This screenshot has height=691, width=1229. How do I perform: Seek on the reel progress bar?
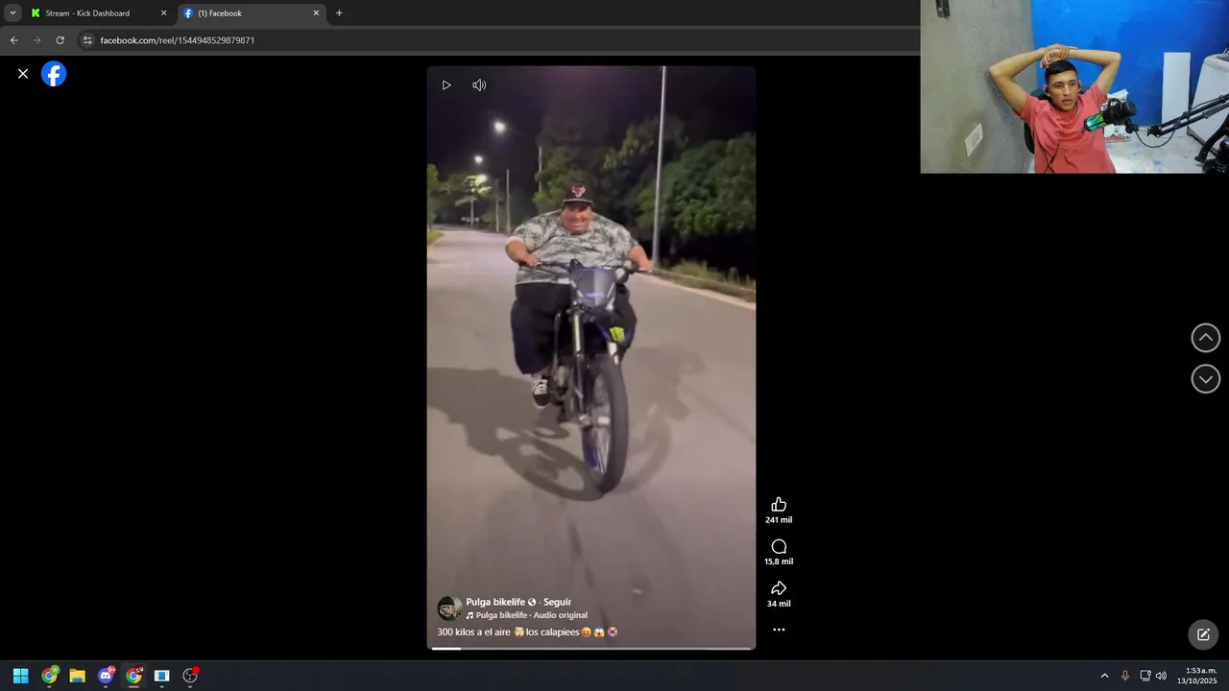(x=591, y=649)
